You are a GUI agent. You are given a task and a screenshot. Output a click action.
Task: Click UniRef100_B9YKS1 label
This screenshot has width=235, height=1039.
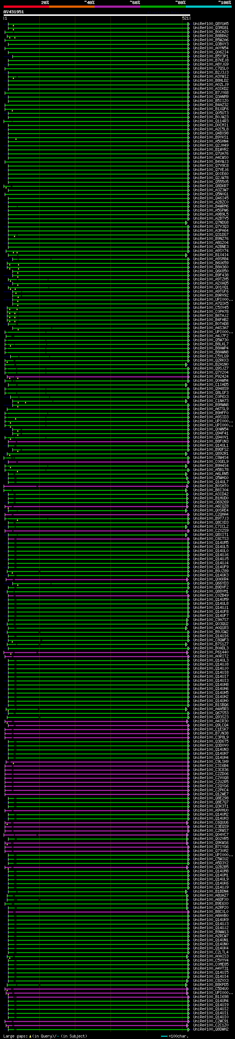point(211,137)
